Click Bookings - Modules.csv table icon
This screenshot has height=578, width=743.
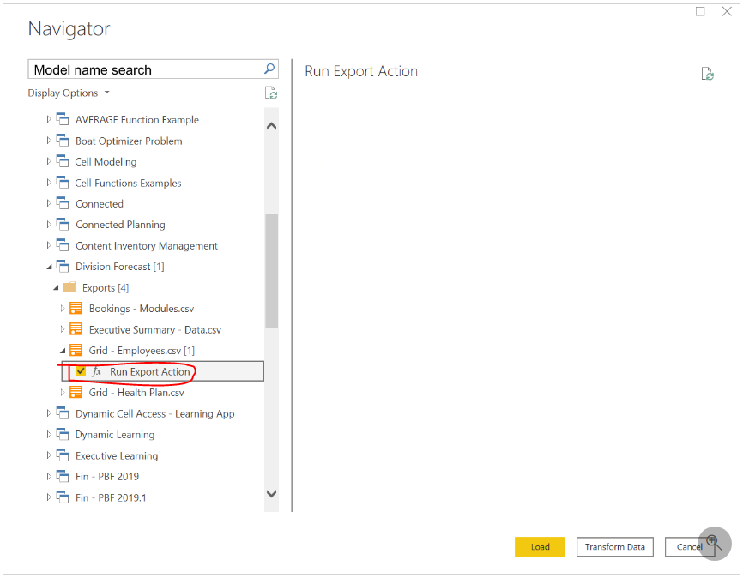76,308
